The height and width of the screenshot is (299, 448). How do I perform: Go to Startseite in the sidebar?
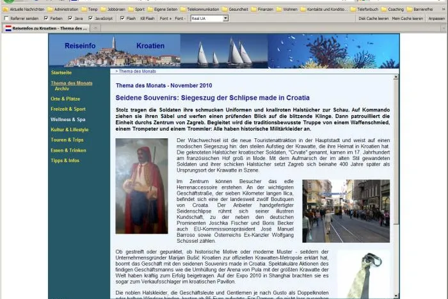point(61,72)
